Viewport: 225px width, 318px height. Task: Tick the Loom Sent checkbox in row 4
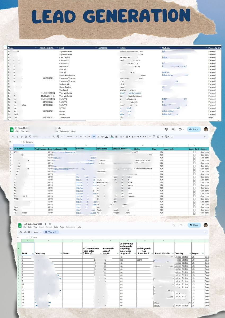(194, 158)
